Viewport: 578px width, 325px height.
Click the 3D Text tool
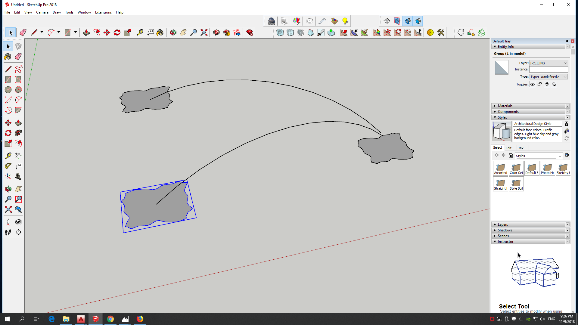tap(18, 176)
